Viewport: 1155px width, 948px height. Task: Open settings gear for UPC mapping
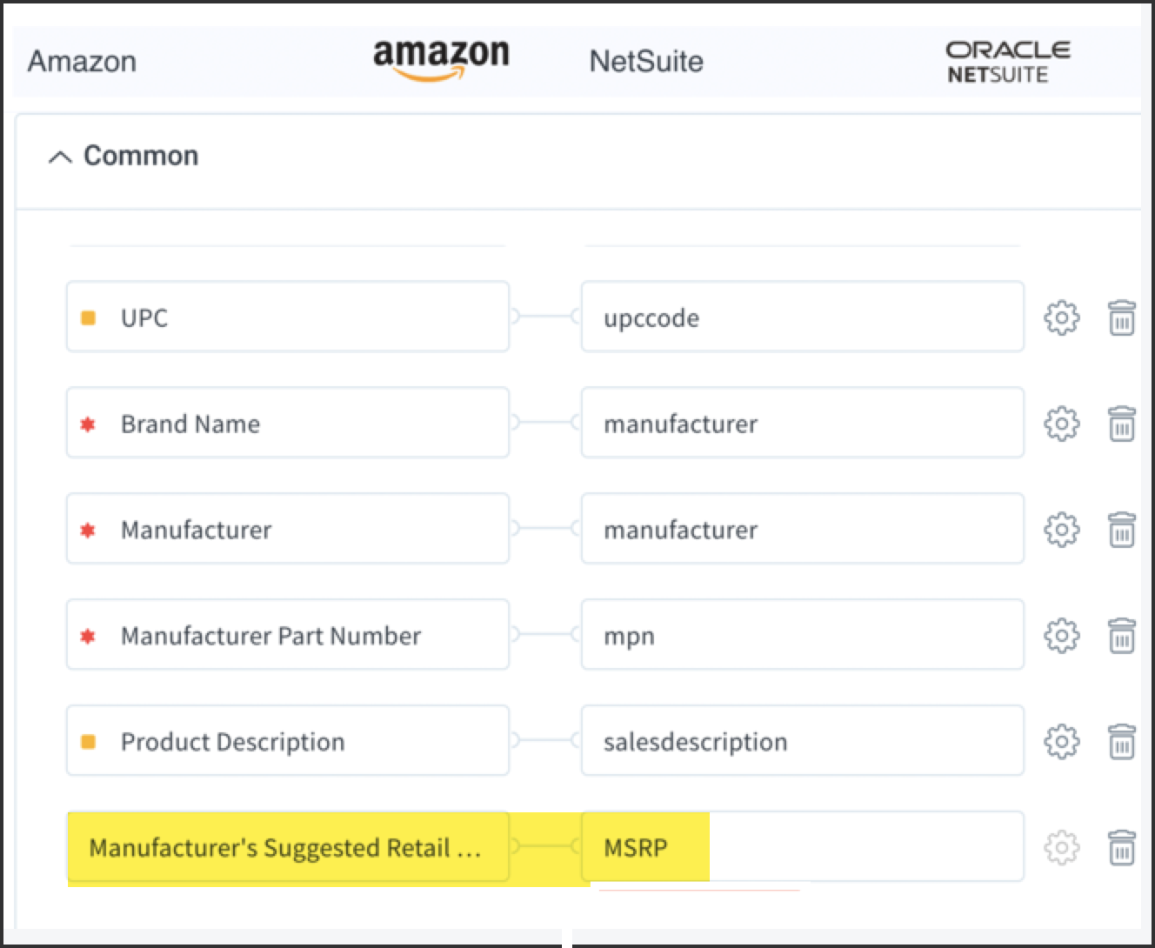[x=1061, y=317]
